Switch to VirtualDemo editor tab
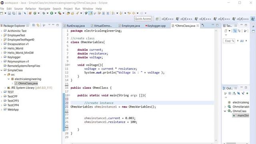Image resolution: width=256 pixels, height=144 pixels. click(x=102, y=26)
